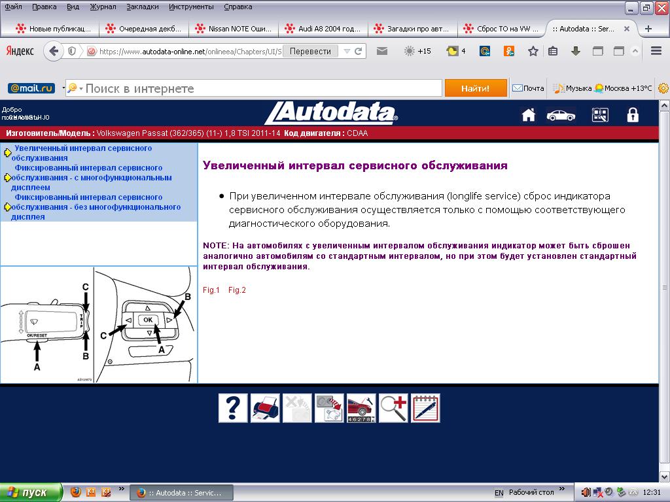Viewport: 670px width, 502px height.
Task: Click the Yandex logo
Action: click(20, 51)
